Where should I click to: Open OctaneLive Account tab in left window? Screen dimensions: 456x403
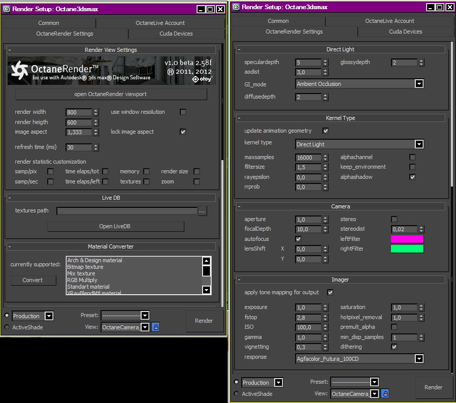160,23
